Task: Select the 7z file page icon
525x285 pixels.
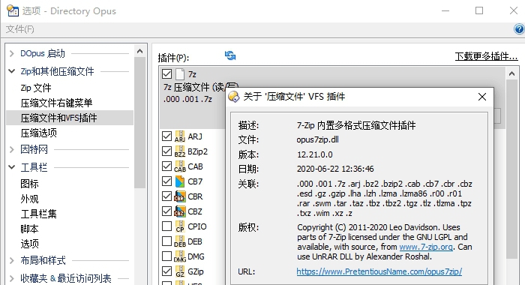Action: [x=180, y=74]
